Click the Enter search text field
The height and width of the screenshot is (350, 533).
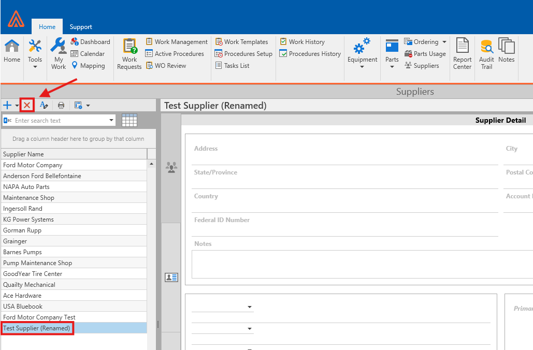click(60, 121)
